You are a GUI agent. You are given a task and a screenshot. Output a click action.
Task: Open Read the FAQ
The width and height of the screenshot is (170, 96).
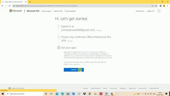(x=58, y=11)
